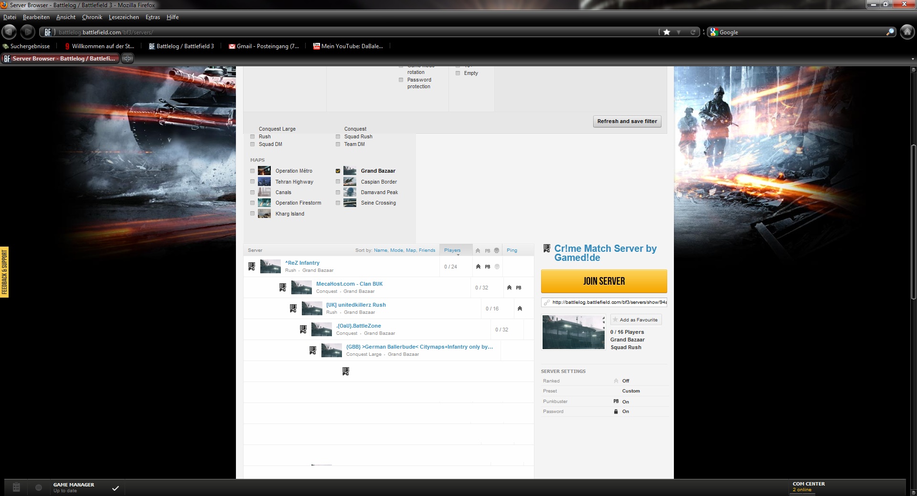Click the search magnifier in the Google box
This screenshot has width=917, height=496.
pyautogui.click(x=890, y=32)
